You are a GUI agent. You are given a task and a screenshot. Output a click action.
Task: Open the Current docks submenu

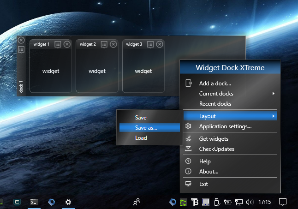coord(230,94)
